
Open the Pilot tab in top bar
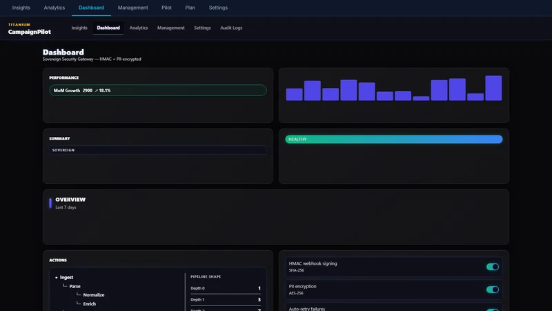166,8
